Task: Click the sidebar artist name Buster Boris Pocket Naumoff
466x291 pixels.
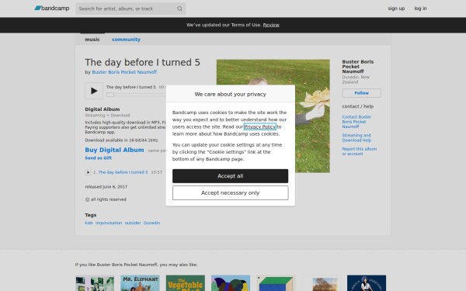Action: click(358, 67)
